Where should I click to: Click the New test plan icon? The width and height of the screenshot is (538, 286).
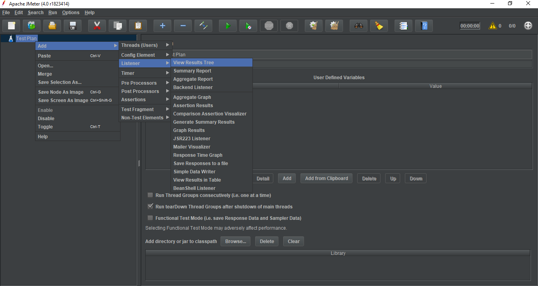pyautogui.click(x=11, y=26)
